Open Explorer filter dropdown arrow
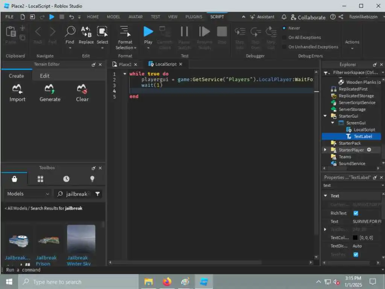The width and height of the screenshot is (385, 289). coord(327,73)
